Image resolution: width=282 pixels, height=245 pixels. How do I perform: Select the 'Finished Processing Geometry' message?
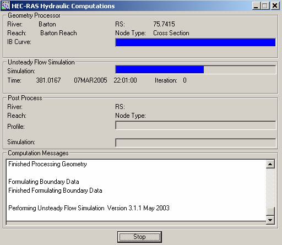tap(47, 164)
